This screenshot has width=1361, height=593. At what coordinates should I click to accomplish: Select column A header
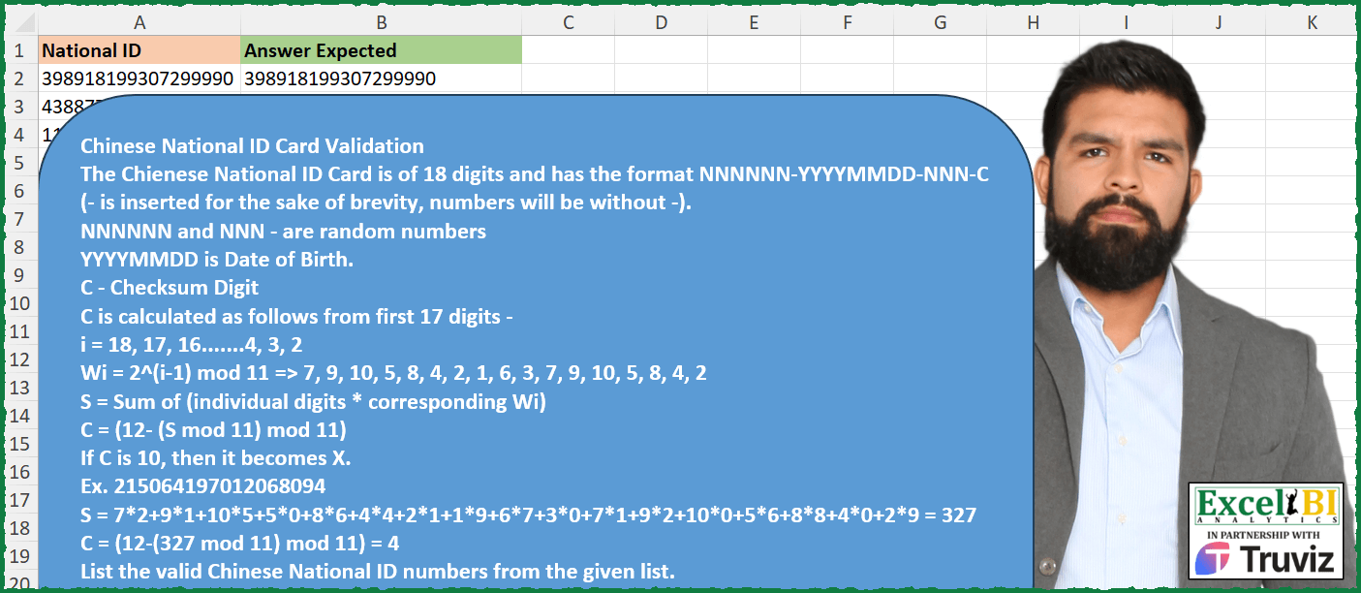[139, 21]
